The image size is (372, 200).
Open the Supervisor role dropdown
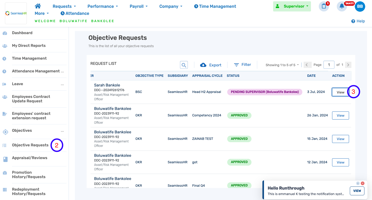click(292, 6)
